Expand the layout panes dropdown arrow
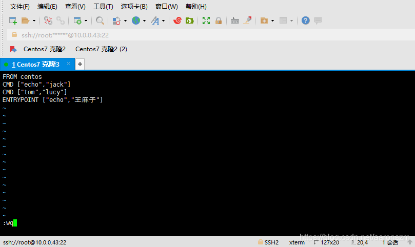 (x=291, y=20)
